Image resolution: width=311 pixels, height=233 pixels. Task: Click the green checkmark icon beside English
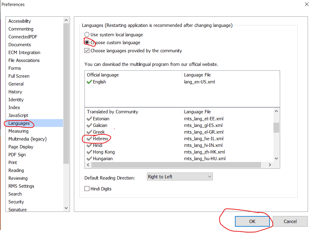(x=89, y=82)
